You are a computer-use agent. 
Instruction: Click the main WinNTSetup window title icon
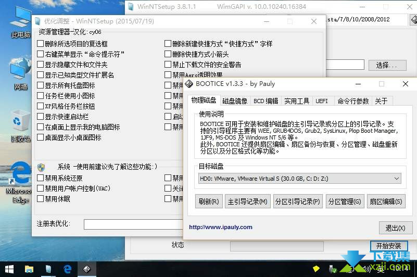tap(131, 7)
